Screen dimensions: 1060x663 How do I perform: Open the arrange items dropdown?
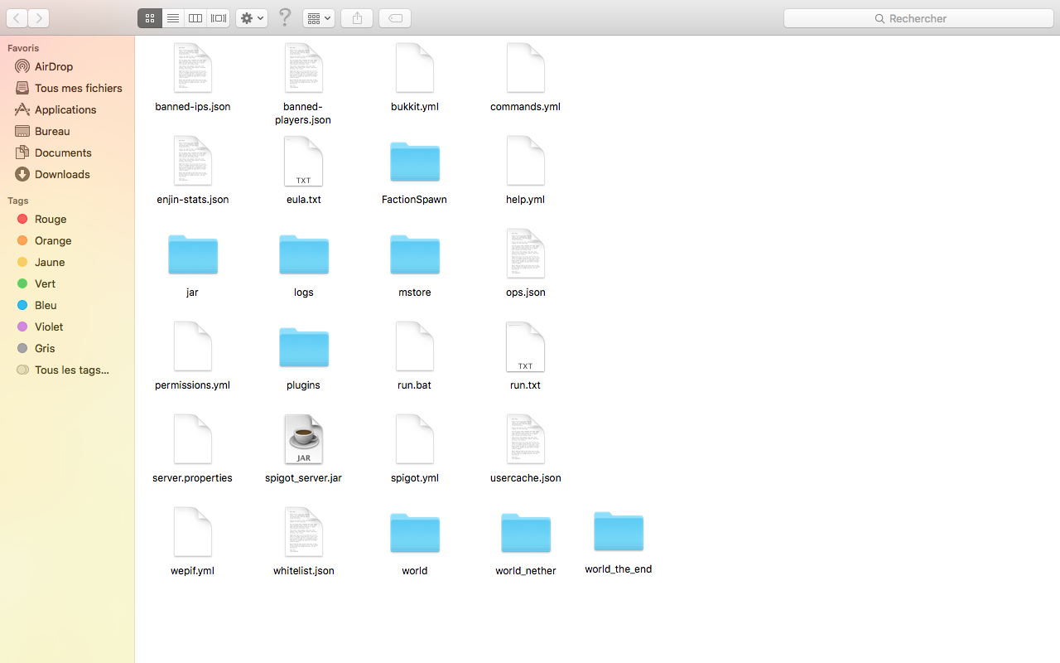pos(319,18)
